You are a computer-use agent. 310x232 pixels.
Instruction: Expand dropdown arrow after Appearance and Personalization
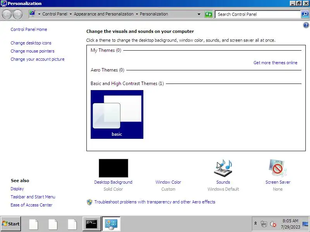tap(137, 14)
